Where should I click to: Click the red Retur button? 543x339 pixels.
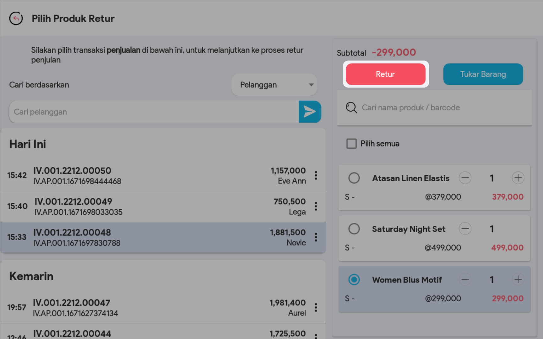385,74
